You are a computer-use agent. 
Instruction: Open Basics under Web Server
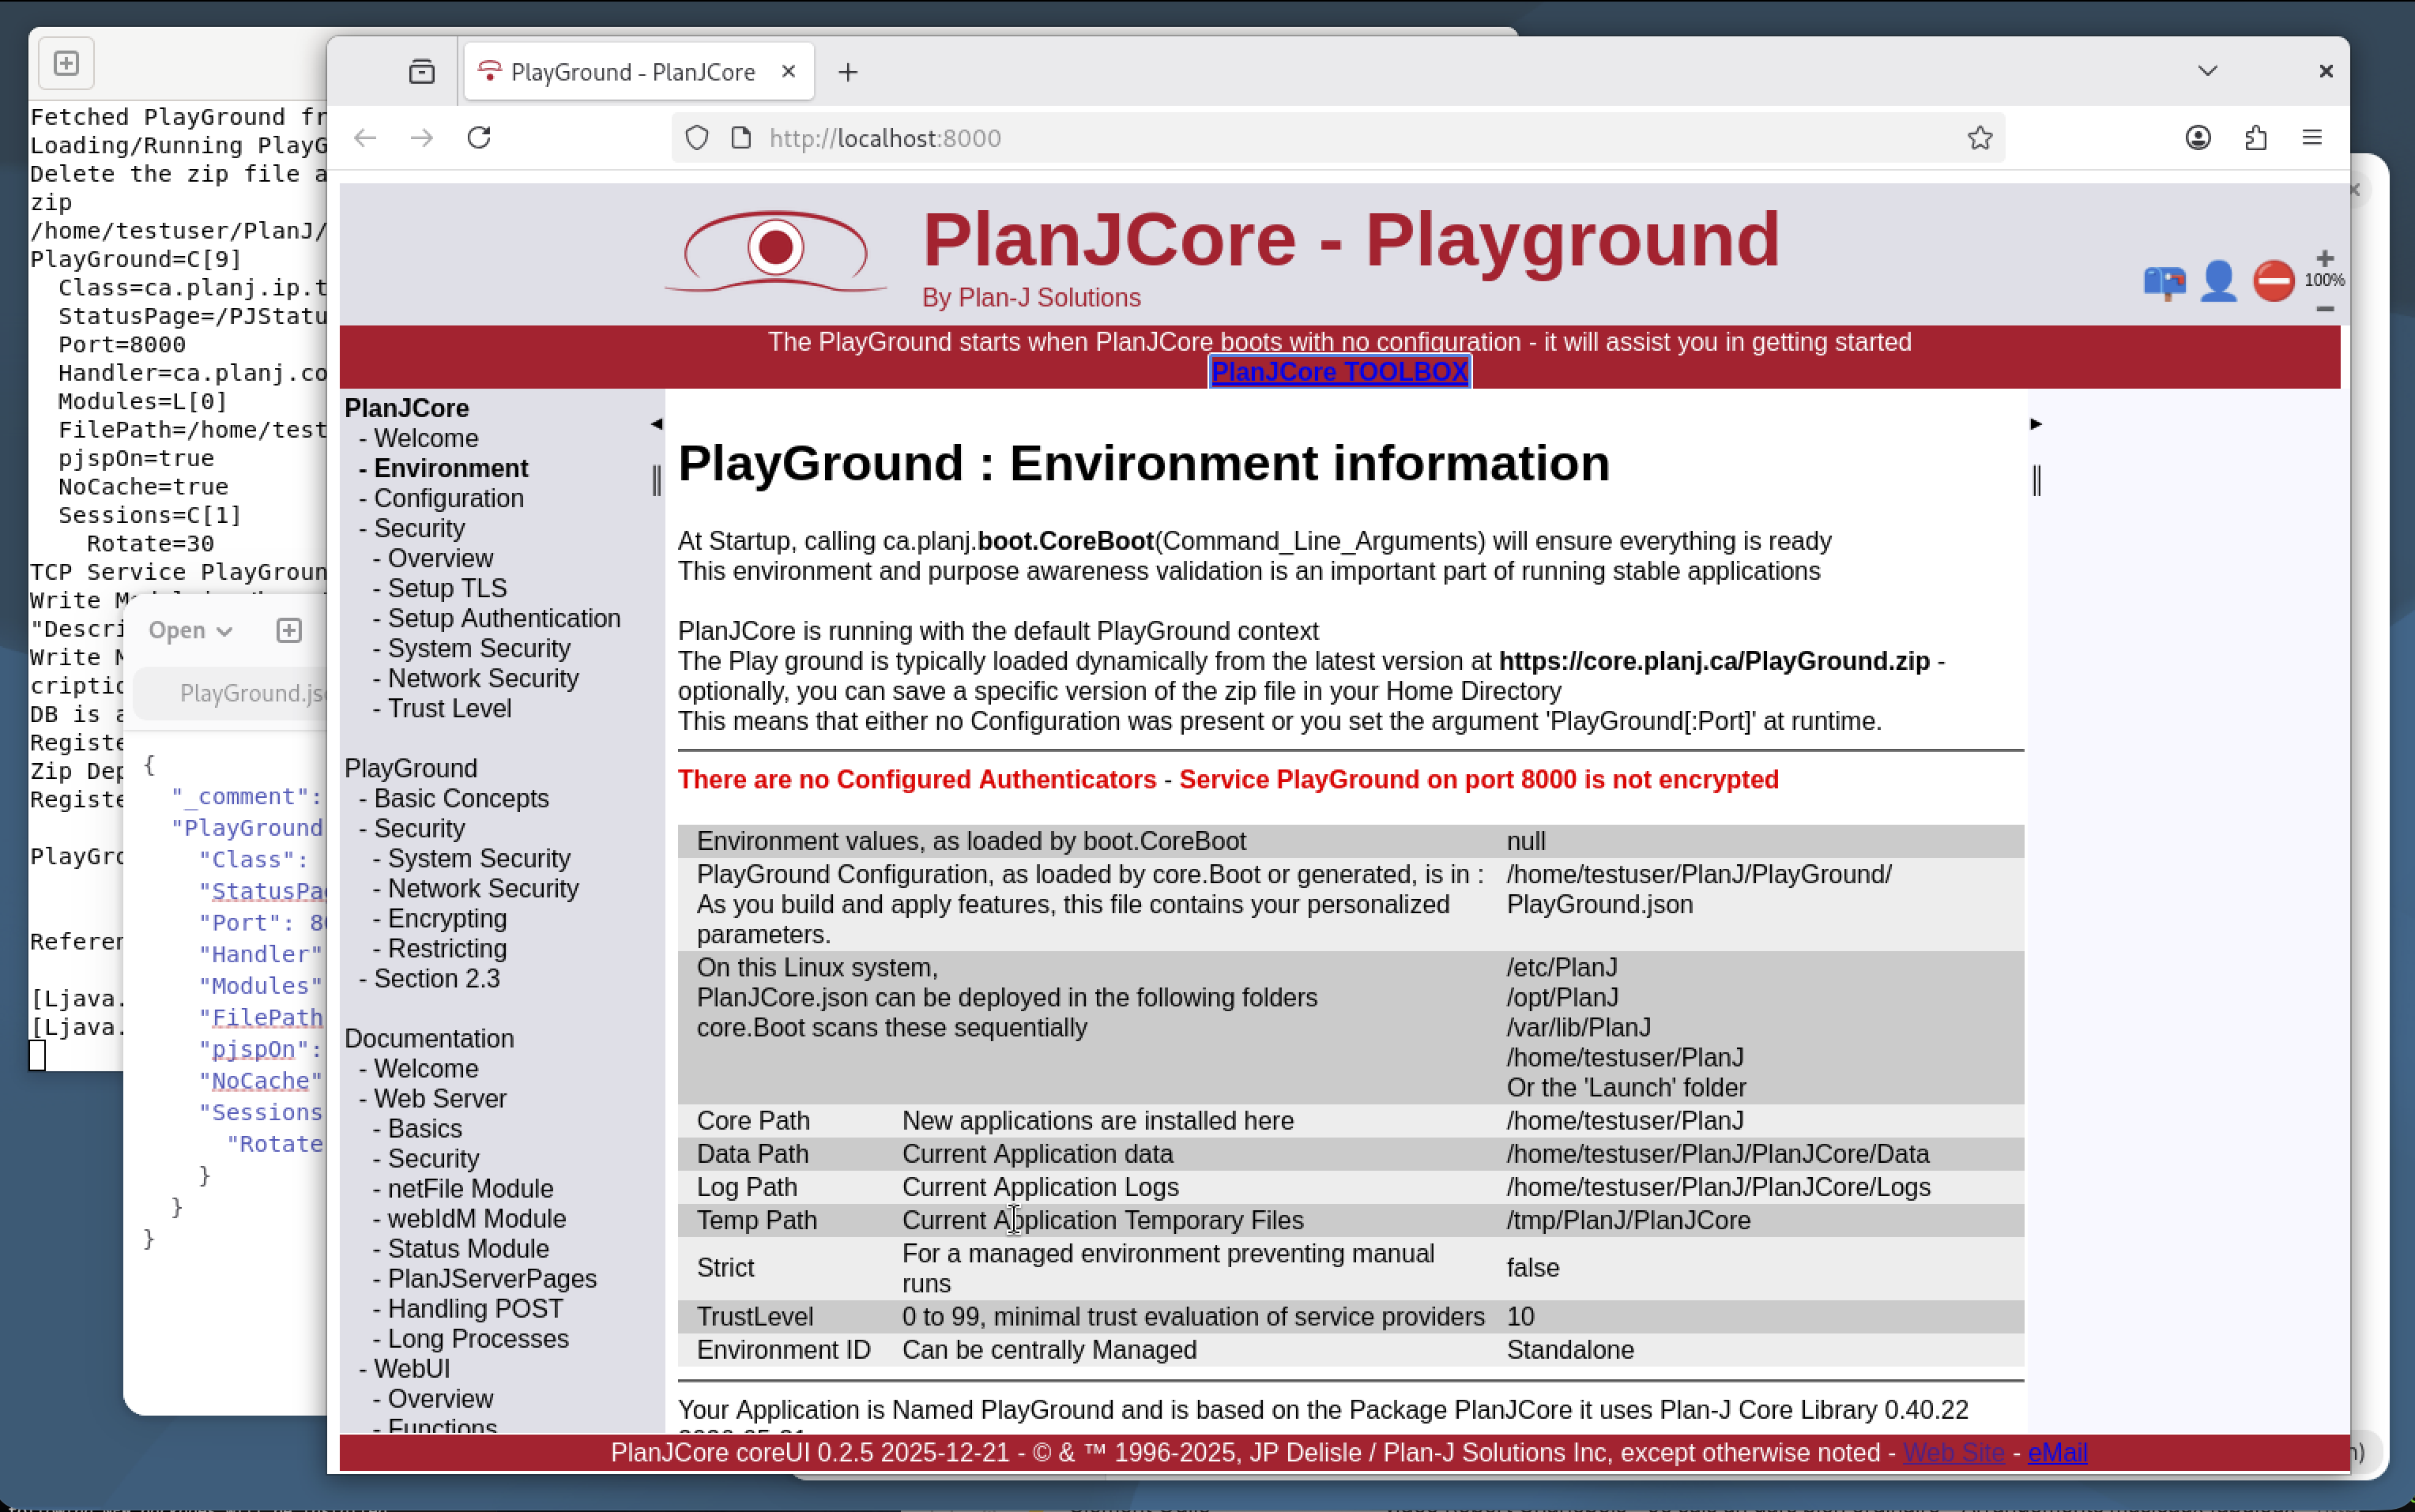[x=425, y=1128]
